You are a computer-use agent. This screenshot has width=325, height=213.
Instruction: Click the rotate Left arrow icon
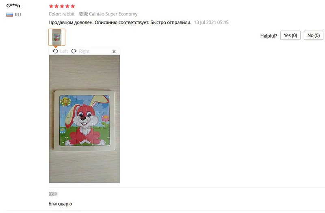tap(55, 51)
